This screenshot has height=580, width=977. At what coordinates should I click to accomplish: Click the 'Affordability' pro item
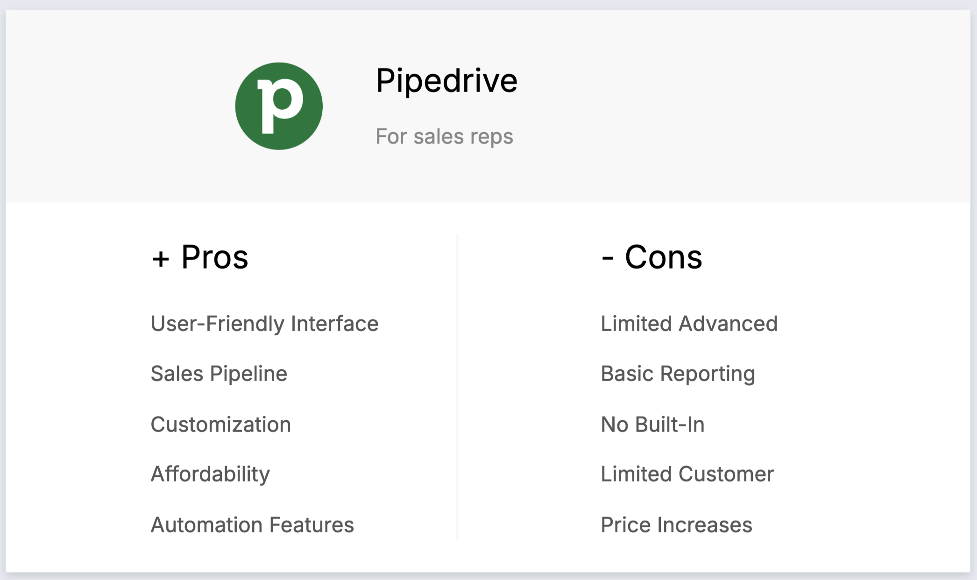point(210,474)
